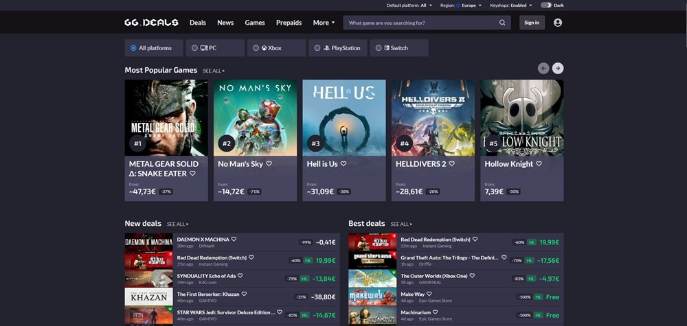This screenshot has width=687, height=326.
Task: Open the Hollow Knight cover image
Action: tap(522, 118)
